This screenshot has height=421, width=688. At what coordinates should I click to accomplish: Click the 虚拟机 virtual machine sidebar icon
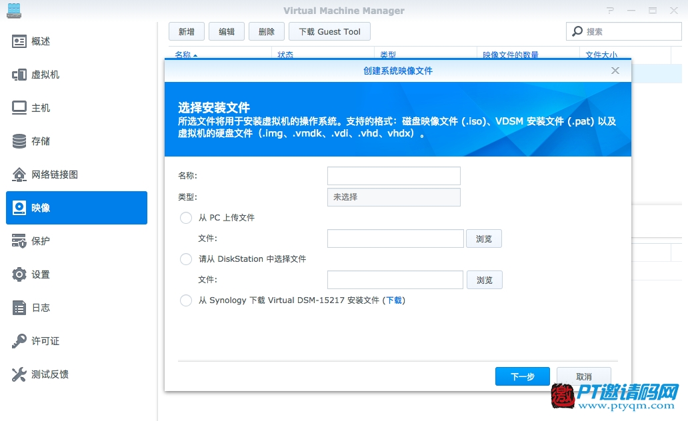point(19,75)
